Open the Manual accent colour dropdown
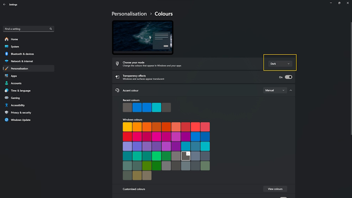 275,90
